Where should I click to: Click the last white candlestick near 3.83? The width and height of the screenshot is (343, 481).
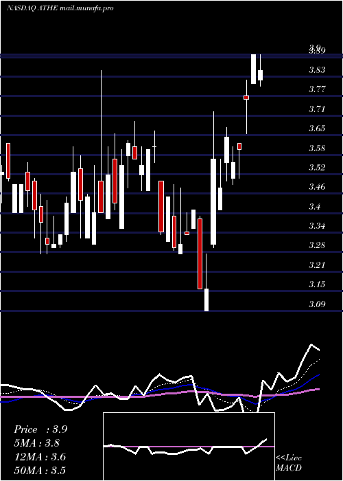tap(260, 75)
